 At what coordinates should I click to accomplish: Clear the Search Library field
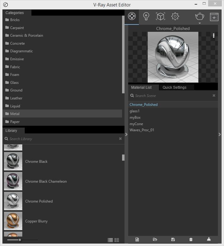pyautogui.click(x=120, y=139)
